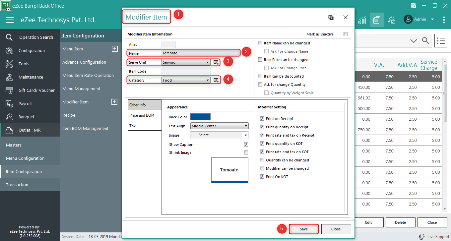Pick the blue Back Color swatch
451x241 pixels.
pyautogui.click(x=200, y=117)
